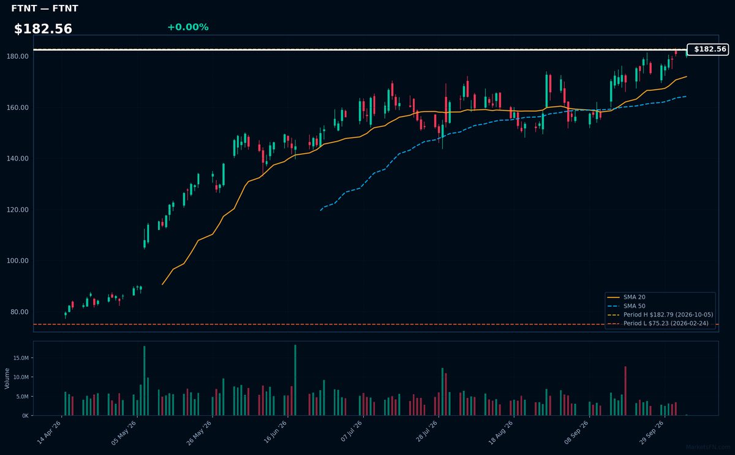The width and height of the screenshot is (735, 455).
Task: Click the 07 Jul '26 date label
Action: [x=350, y=432]
